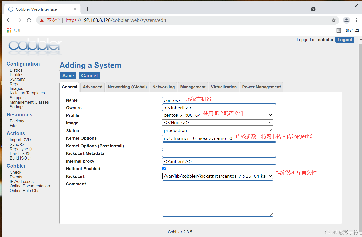362x237 pixels.
Task: Bookmark page with the star icon
Action: click(334, 20)
